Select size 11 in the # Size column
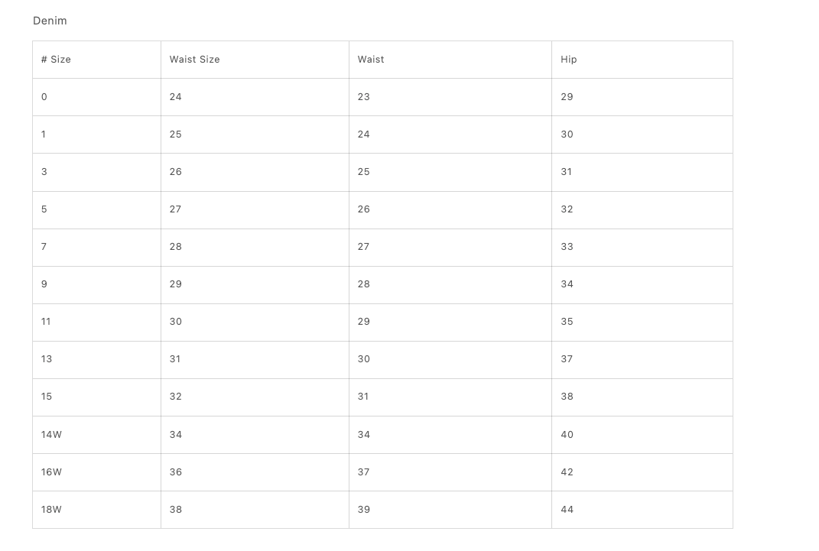Viewport: 819px width, 551px height. coord(46,322)
